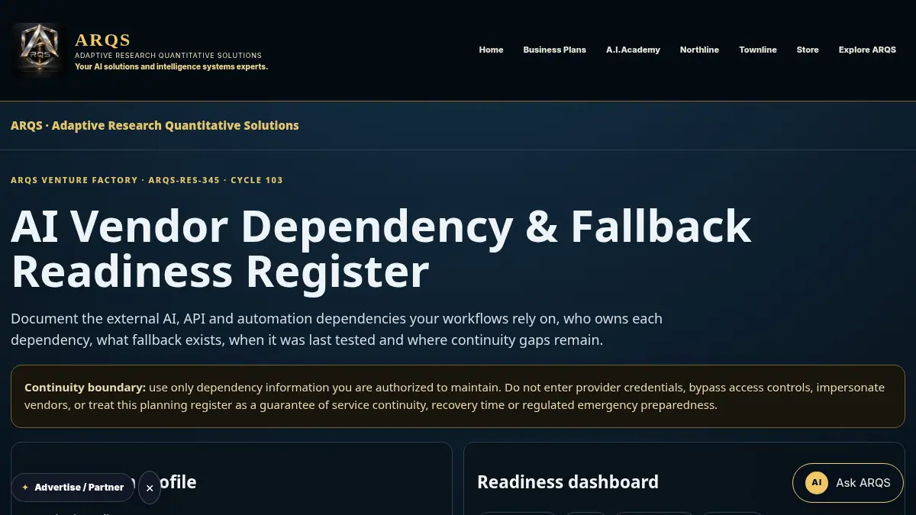This screenshot has height=515, width=916.
Task: Click the Advertise / Partner button
Action: click(x=73, y=487)
